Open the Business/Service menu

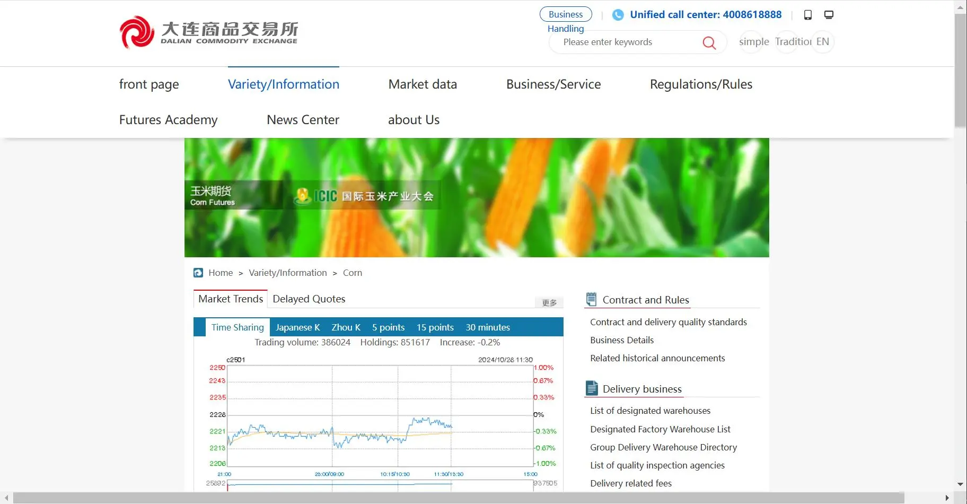point(553,84)
